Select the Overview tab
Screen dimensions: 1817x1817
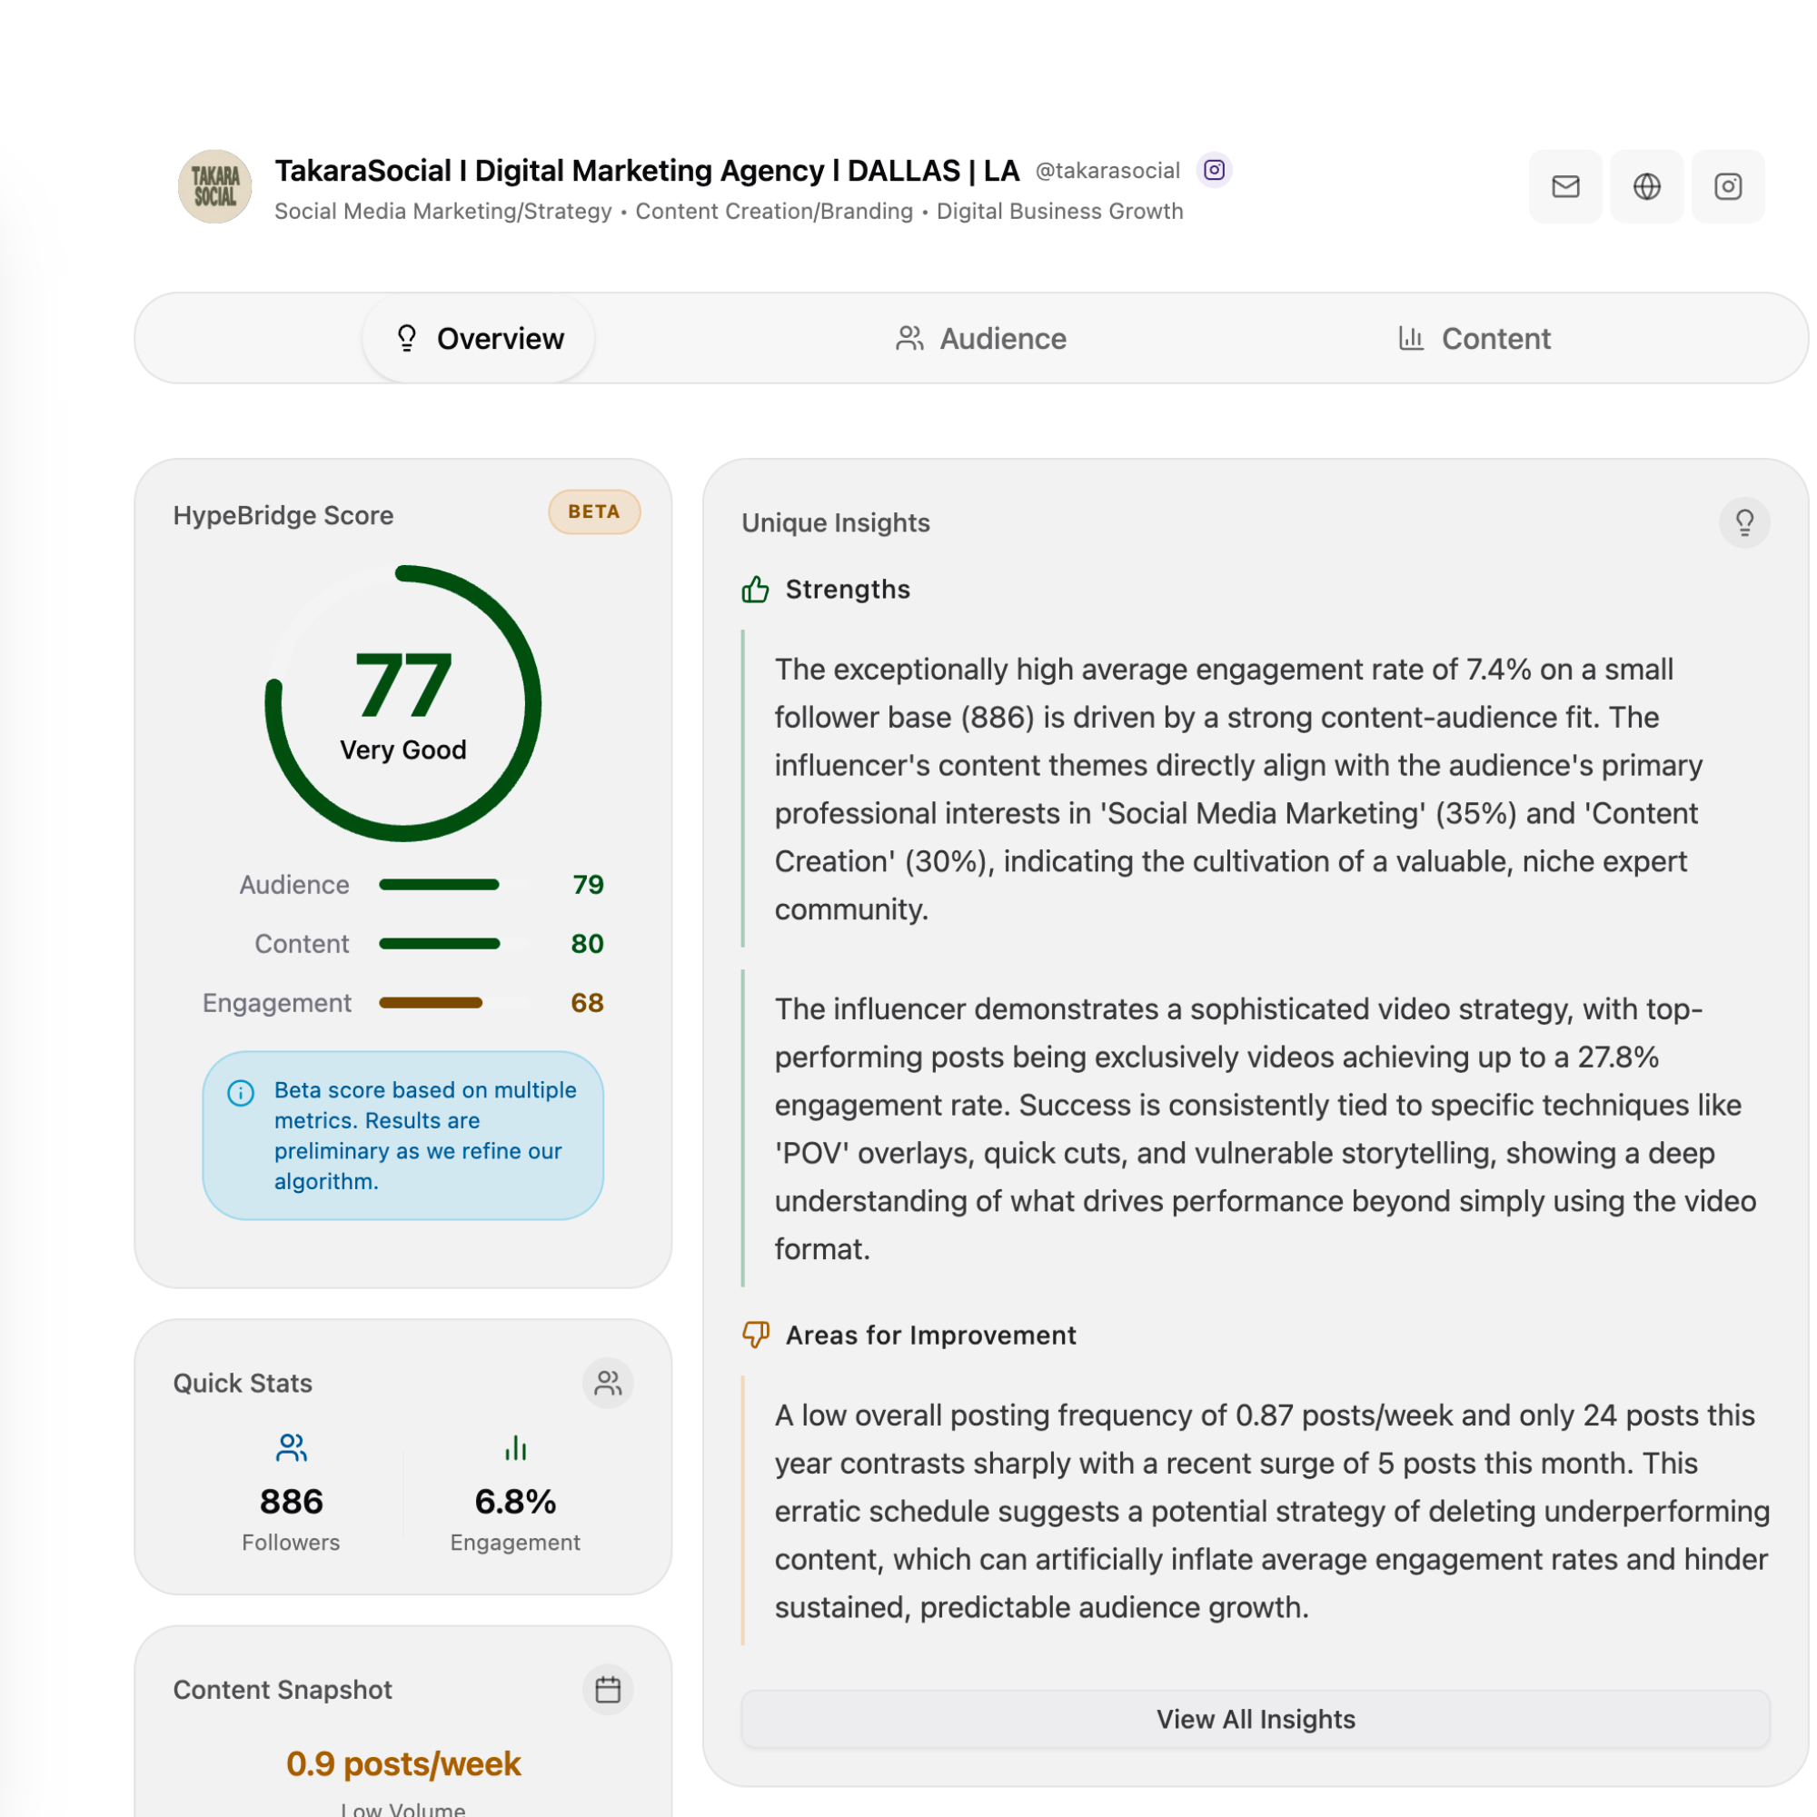(478, 339)
